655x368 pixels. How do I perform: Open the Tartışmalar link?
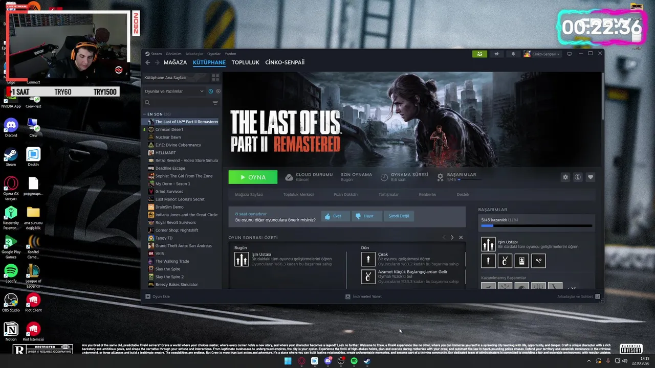pos(388,195)
